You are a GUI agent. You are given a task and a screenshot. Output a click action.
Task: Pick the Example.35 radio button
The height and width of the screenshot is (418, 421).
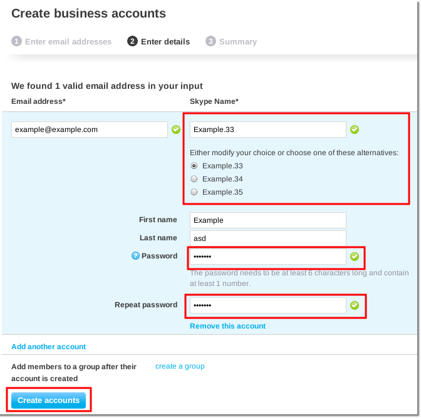[x=194, y=192]
